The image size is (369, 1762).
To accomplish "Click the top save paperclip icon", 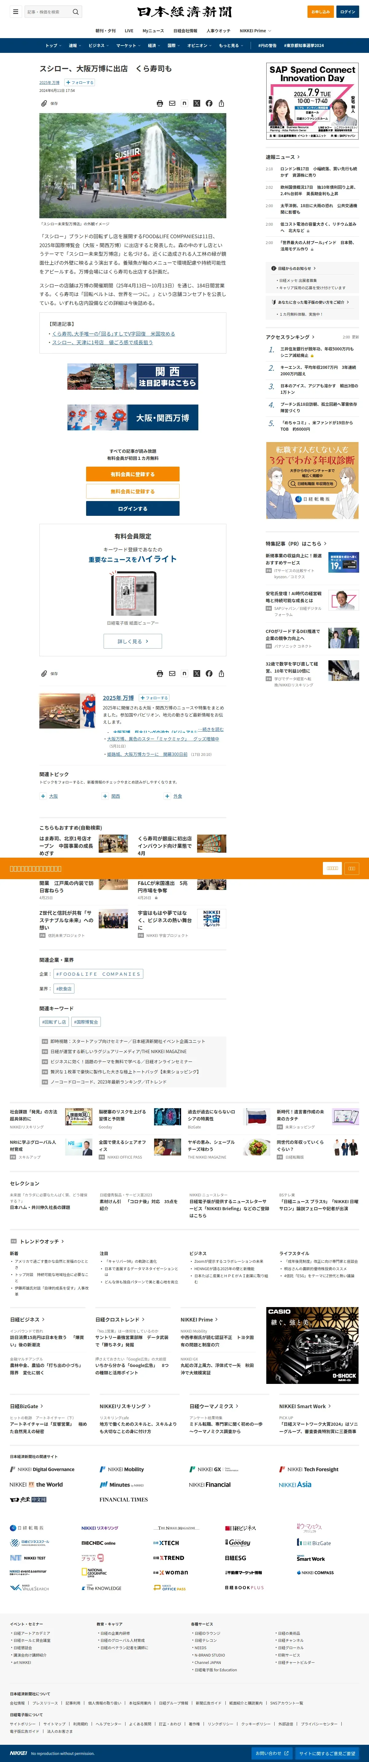I will click(x=44, y=103).
